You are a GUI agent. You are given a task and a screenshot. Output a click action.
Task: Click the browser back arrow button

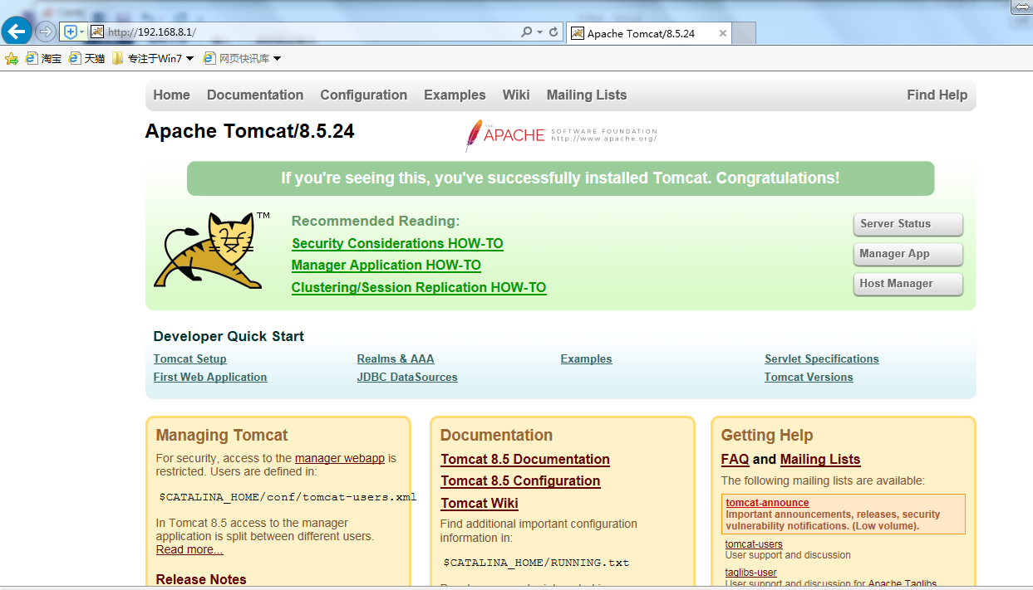pyautogui.click(x=17, y=32)
